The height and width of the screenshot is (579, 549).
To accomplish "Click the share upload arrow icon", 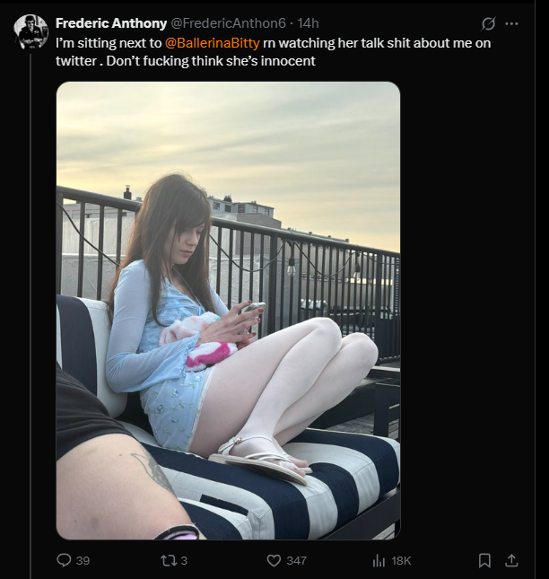I will [511, 560].
